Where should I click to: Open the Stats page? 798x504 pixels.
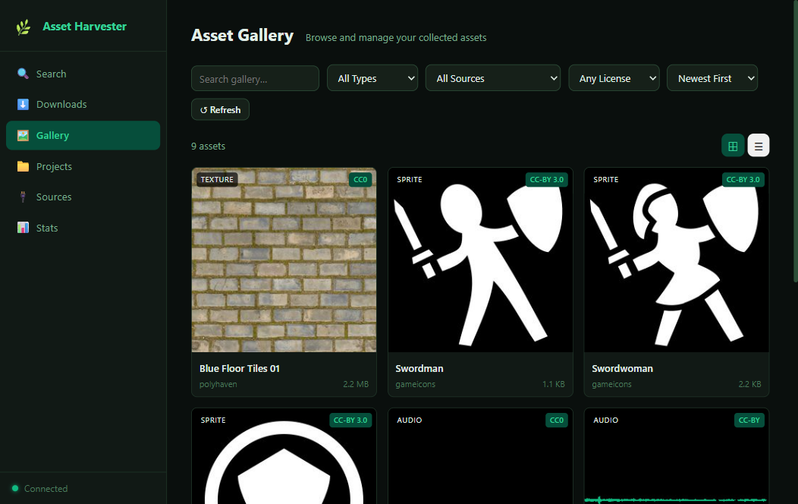point(83,228)
